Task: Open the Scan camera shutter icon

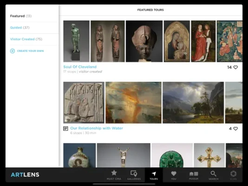Action: point(233,173)
